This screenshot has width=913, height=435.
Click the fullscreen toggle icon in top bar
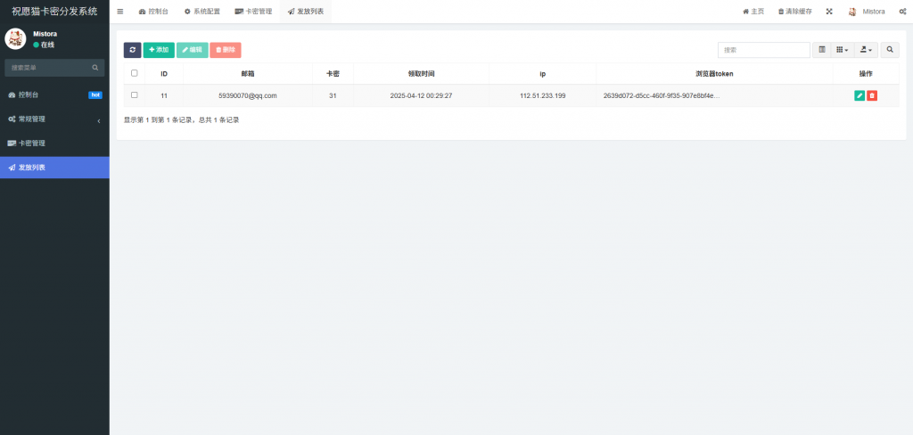click(x=829, y=12)
